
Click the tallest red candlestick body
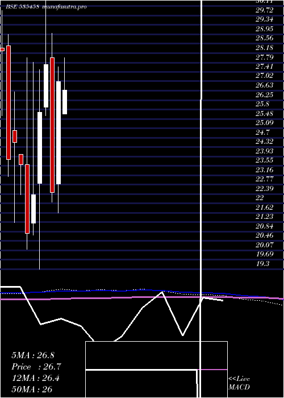pyautogui.click(x=52, y=125)
